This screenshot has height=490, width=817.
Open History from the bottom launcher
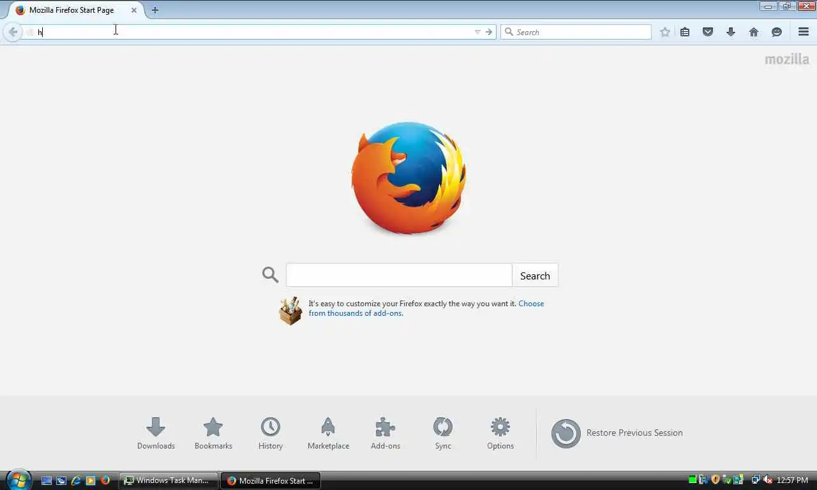[x=271, y=433]
